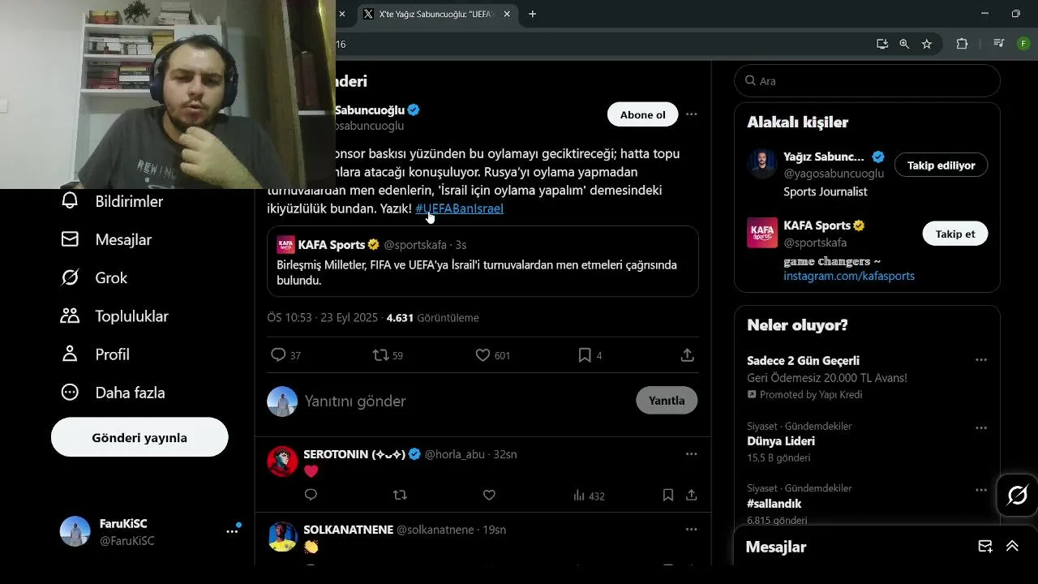Image resolution: width=1038 pixels, height=584 pixels.
Task: Open more options on main post
Action: coord(691,114)
